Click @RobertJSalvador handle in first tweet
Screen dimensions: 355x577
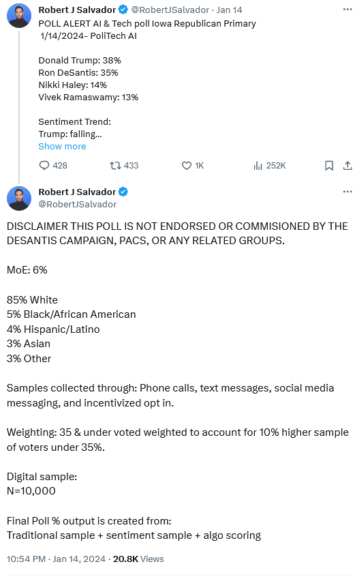(170, 10)
